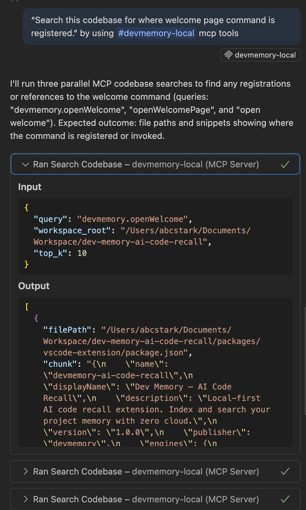The height and width of the screenshot is (510, 306).
Task: Click the checkmark on the second search row
Action: pyautogui.click(x=285, y=472)
